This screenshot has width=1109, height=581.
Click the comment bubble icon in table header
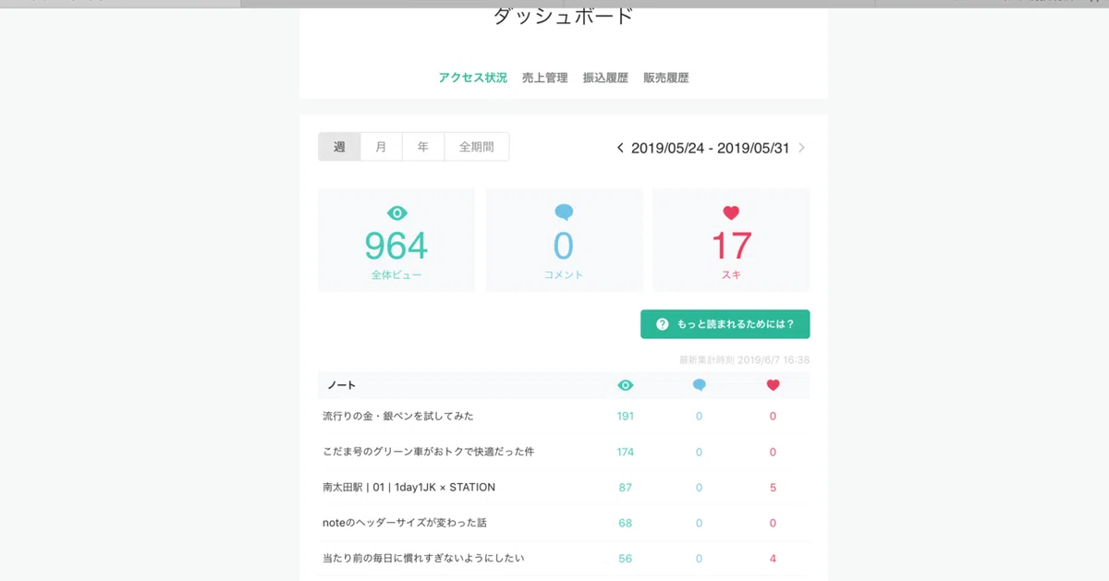point(699,385)
